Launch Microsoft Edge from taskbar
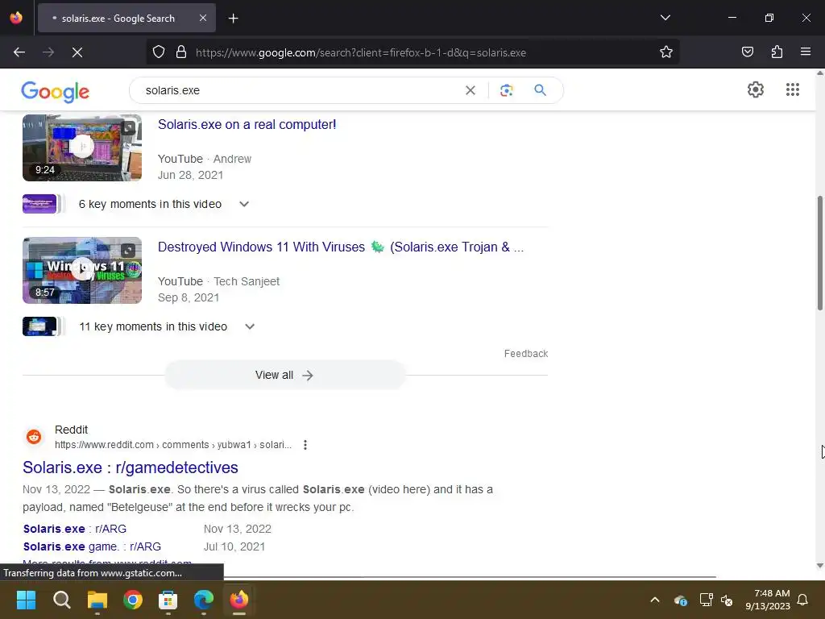The width and height of the screenshot is (825, 619). pyautogui.click(x=204, y=600)
